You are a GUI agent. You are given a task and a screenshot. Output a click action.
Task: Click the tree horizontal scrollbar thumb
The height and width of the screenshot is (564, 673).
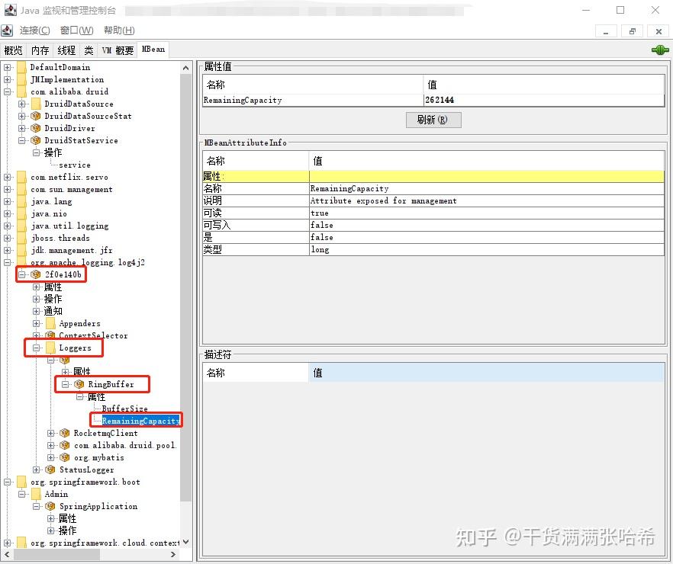(x=56, y=554)
